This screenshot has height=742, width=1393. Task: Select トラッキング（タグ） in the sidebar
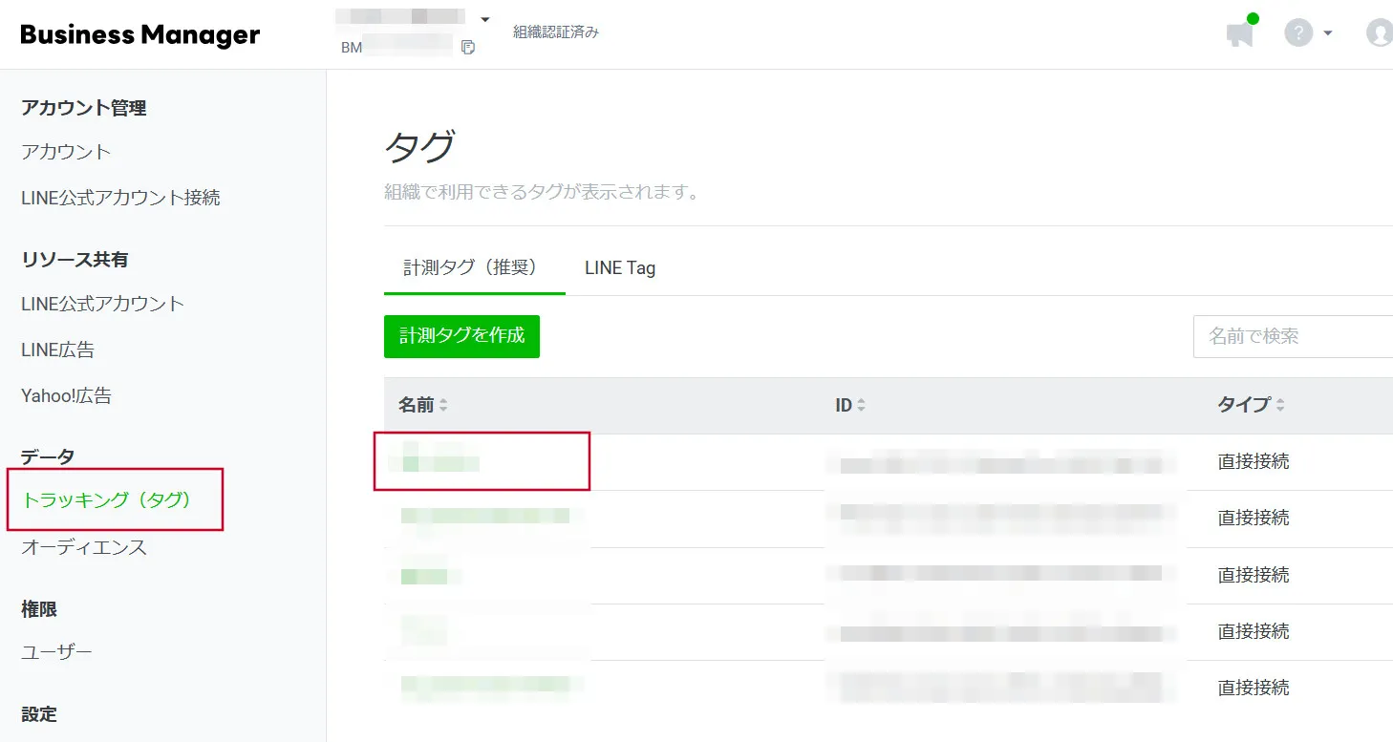(107, 499)
